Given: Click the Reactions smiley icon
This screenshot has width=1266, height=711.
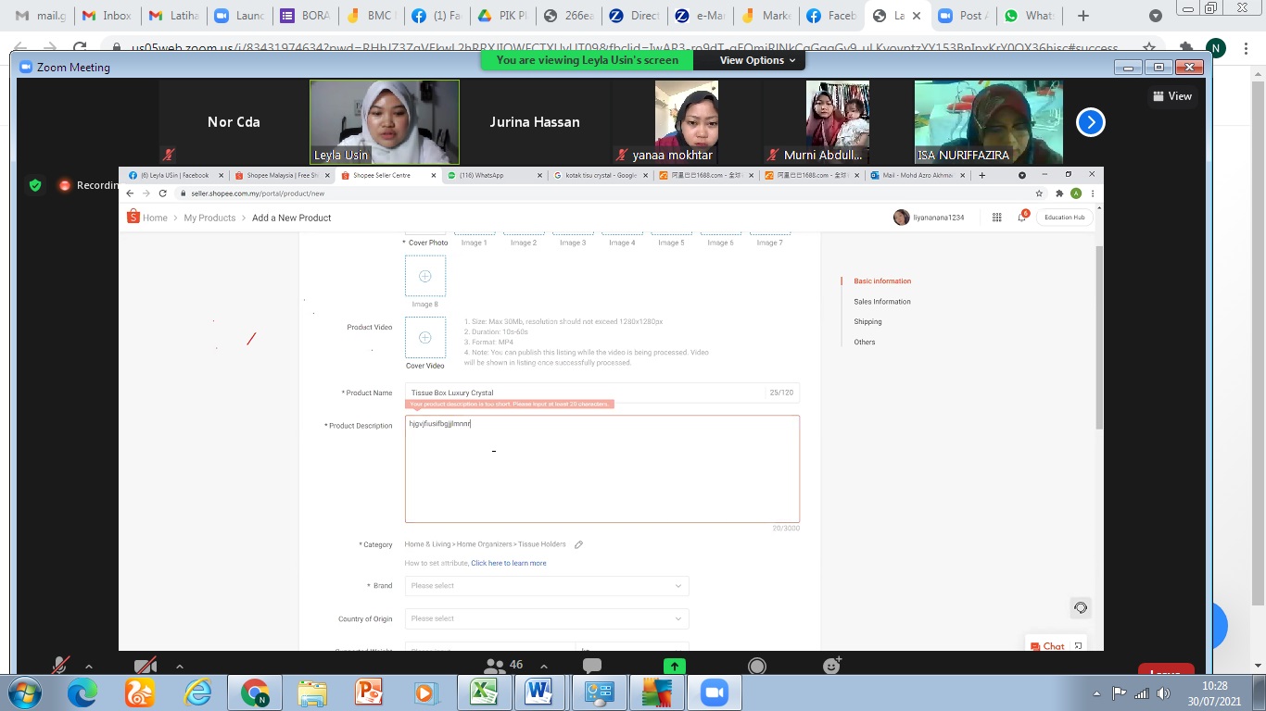Looking at the screenshot, I should [831, 666].
